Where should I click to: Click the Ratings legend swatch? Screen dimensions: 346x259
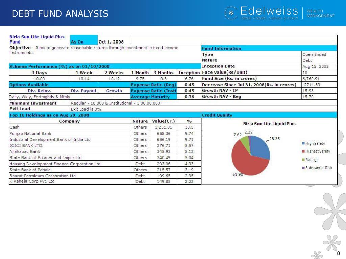tap(303, 160)
